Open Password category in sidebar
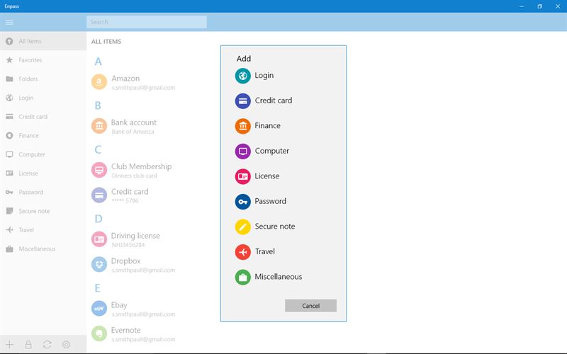Viewport: 567px width, 354px height. [43, 192]
